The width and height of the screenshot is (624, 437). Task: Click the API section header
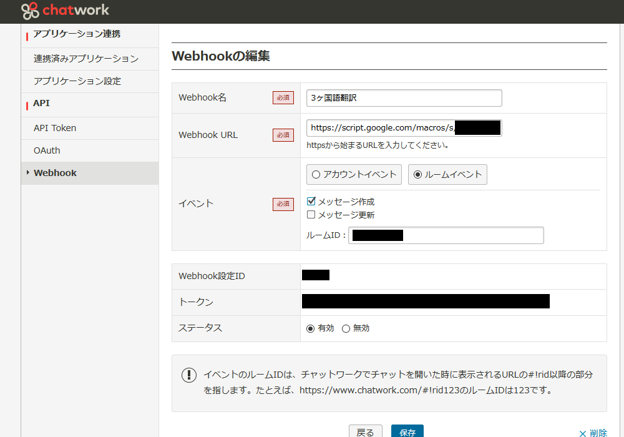(x=41, y=103)
